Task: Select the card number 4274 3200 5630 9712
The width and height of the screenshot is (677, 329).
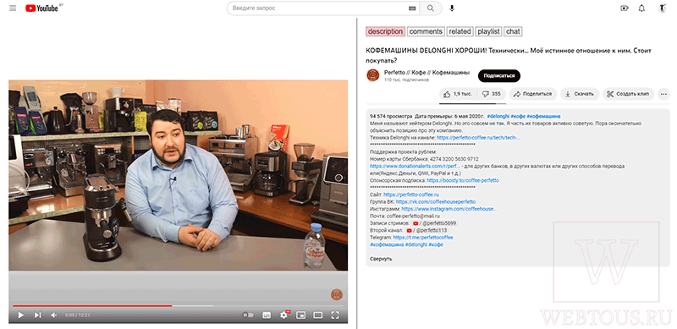Action: [454, 159]
